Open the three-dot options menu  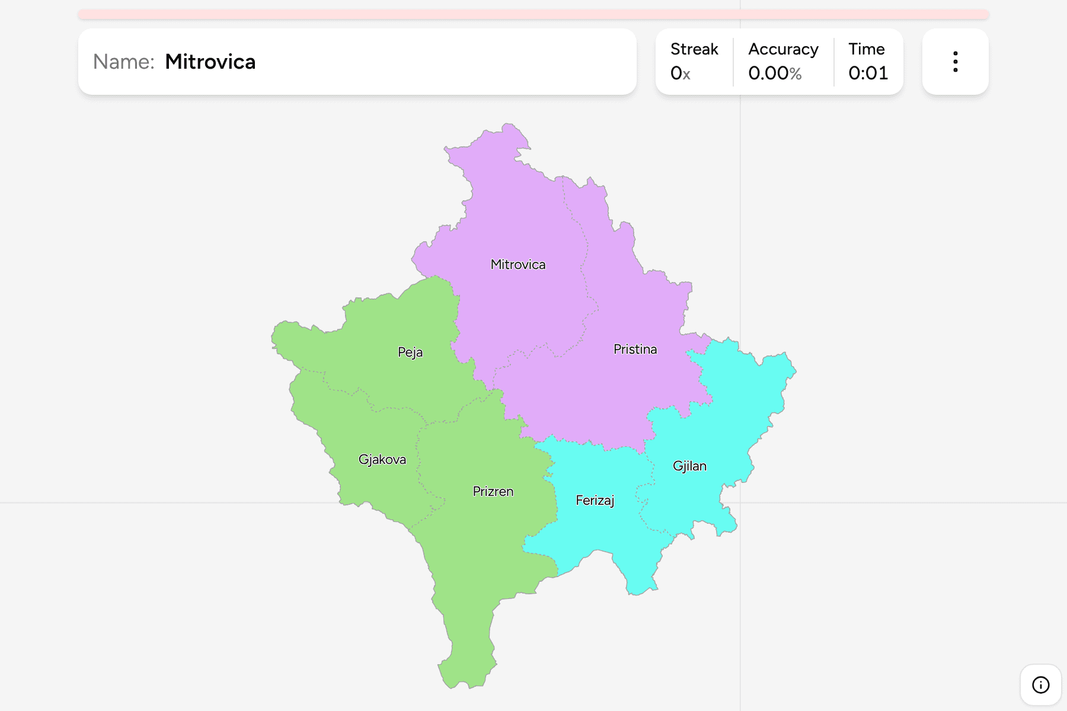(955, 62)
